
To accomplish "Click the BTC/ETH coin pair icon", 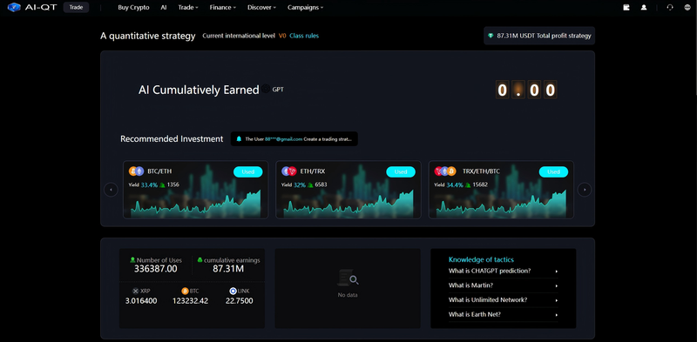I will pos(137,171).
